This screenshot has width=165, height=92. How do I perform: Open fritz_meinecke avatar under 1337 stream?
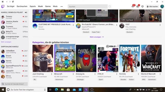pos(122,26)
